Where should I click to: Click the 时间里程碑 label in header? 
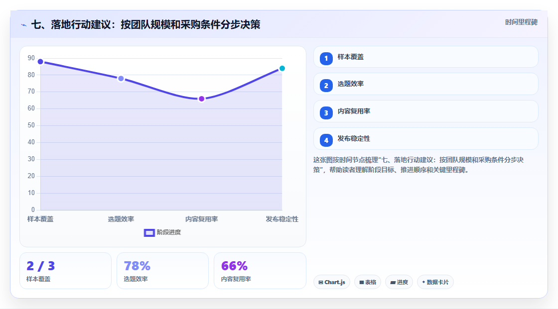pos(521,22)
